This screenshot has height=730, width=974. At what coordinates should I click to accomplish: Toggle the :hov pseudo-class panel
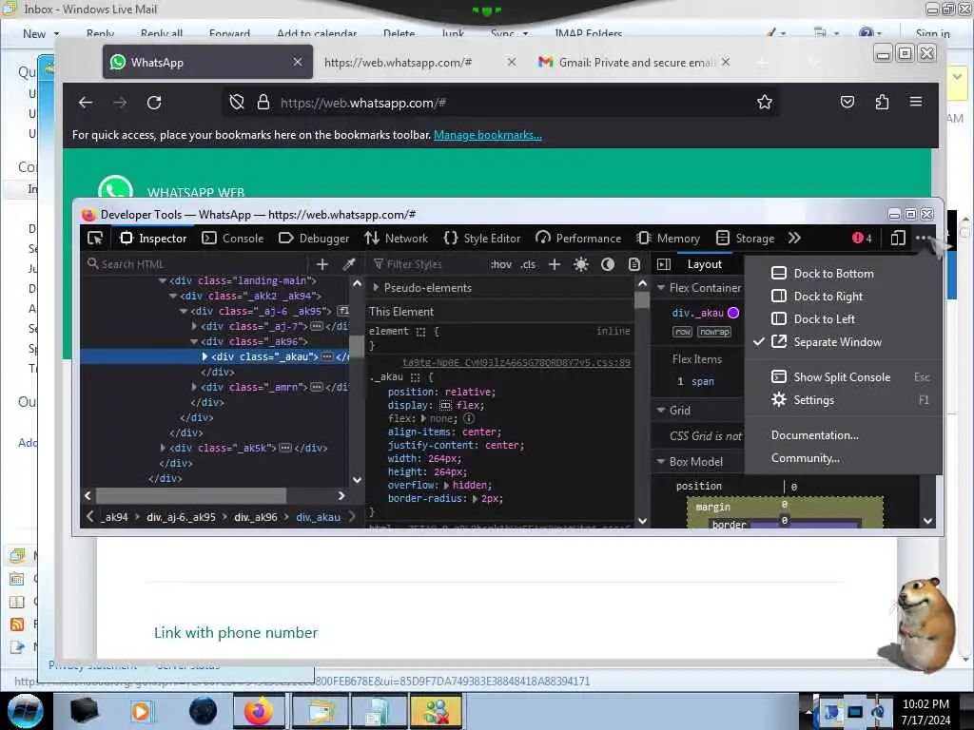click(500, 264)
